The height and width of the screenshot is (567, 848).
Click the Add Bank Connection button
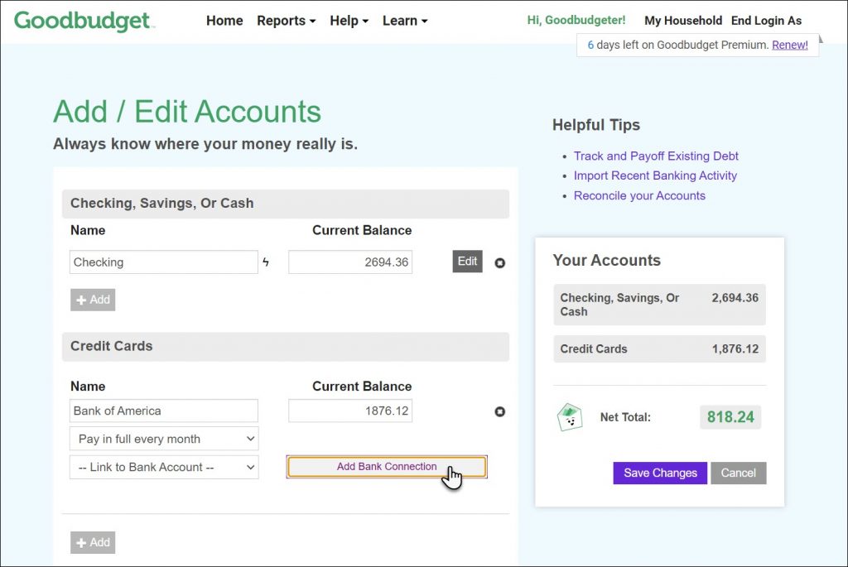[x=386, y=466]
